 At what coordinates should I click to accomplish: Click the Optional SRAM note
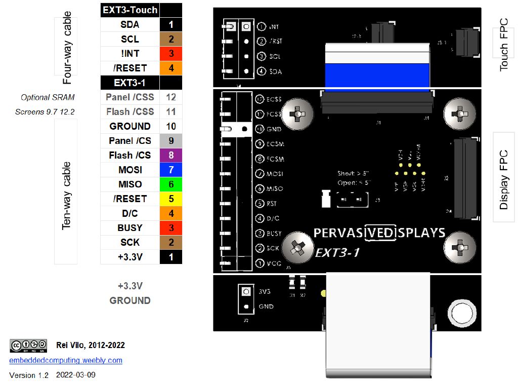click(x=48, y=97)
